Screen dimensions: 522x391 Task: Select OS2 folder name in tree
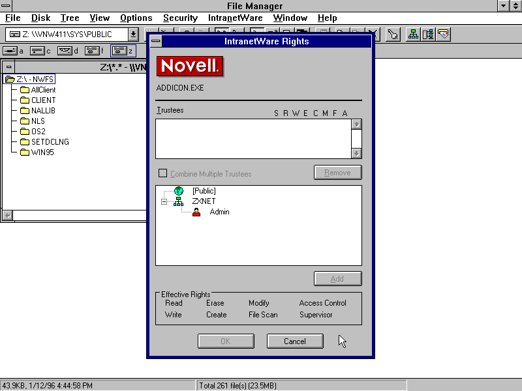(38, 132)
